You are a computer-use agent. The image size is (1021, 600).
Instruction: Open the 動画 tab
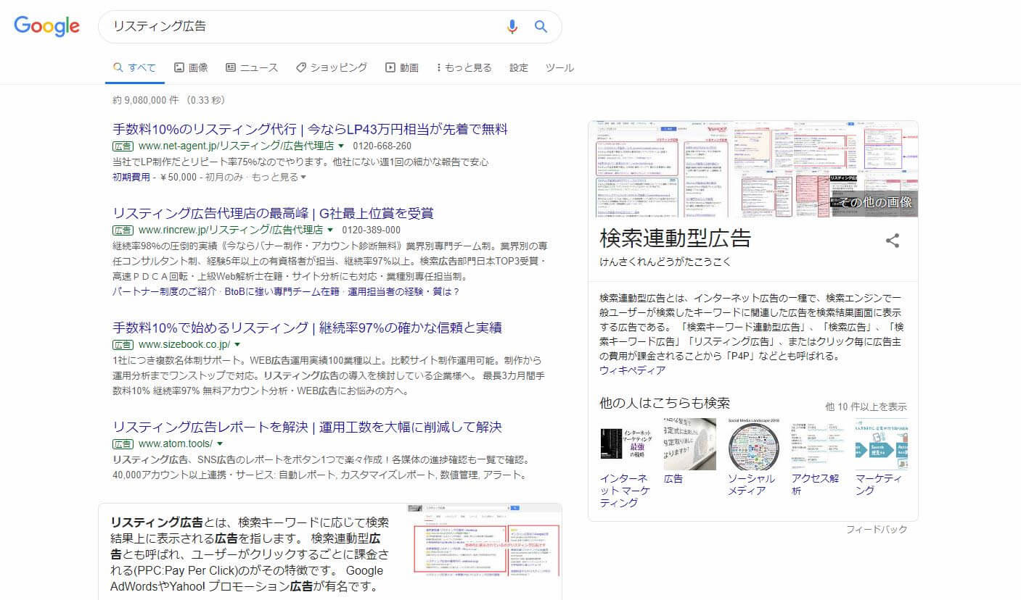point(401,67)
